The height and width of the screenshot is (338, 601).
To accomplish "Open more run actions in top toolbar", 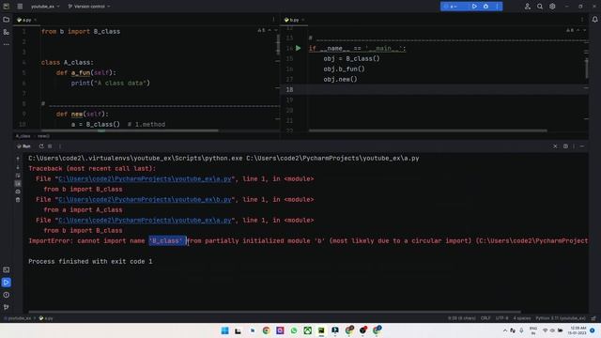I will [x=497, y=7].
